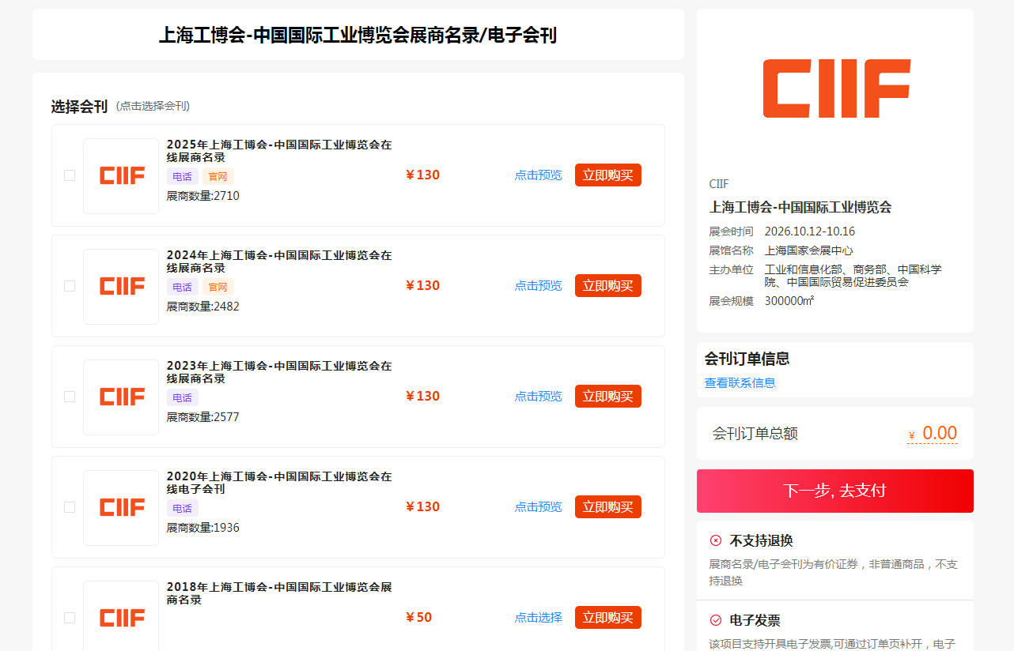Image resolution: width=1014 pixels, height=651 pixels.
Task: Click the large CIIF logo in sidebar
Action: pos(836,88)
